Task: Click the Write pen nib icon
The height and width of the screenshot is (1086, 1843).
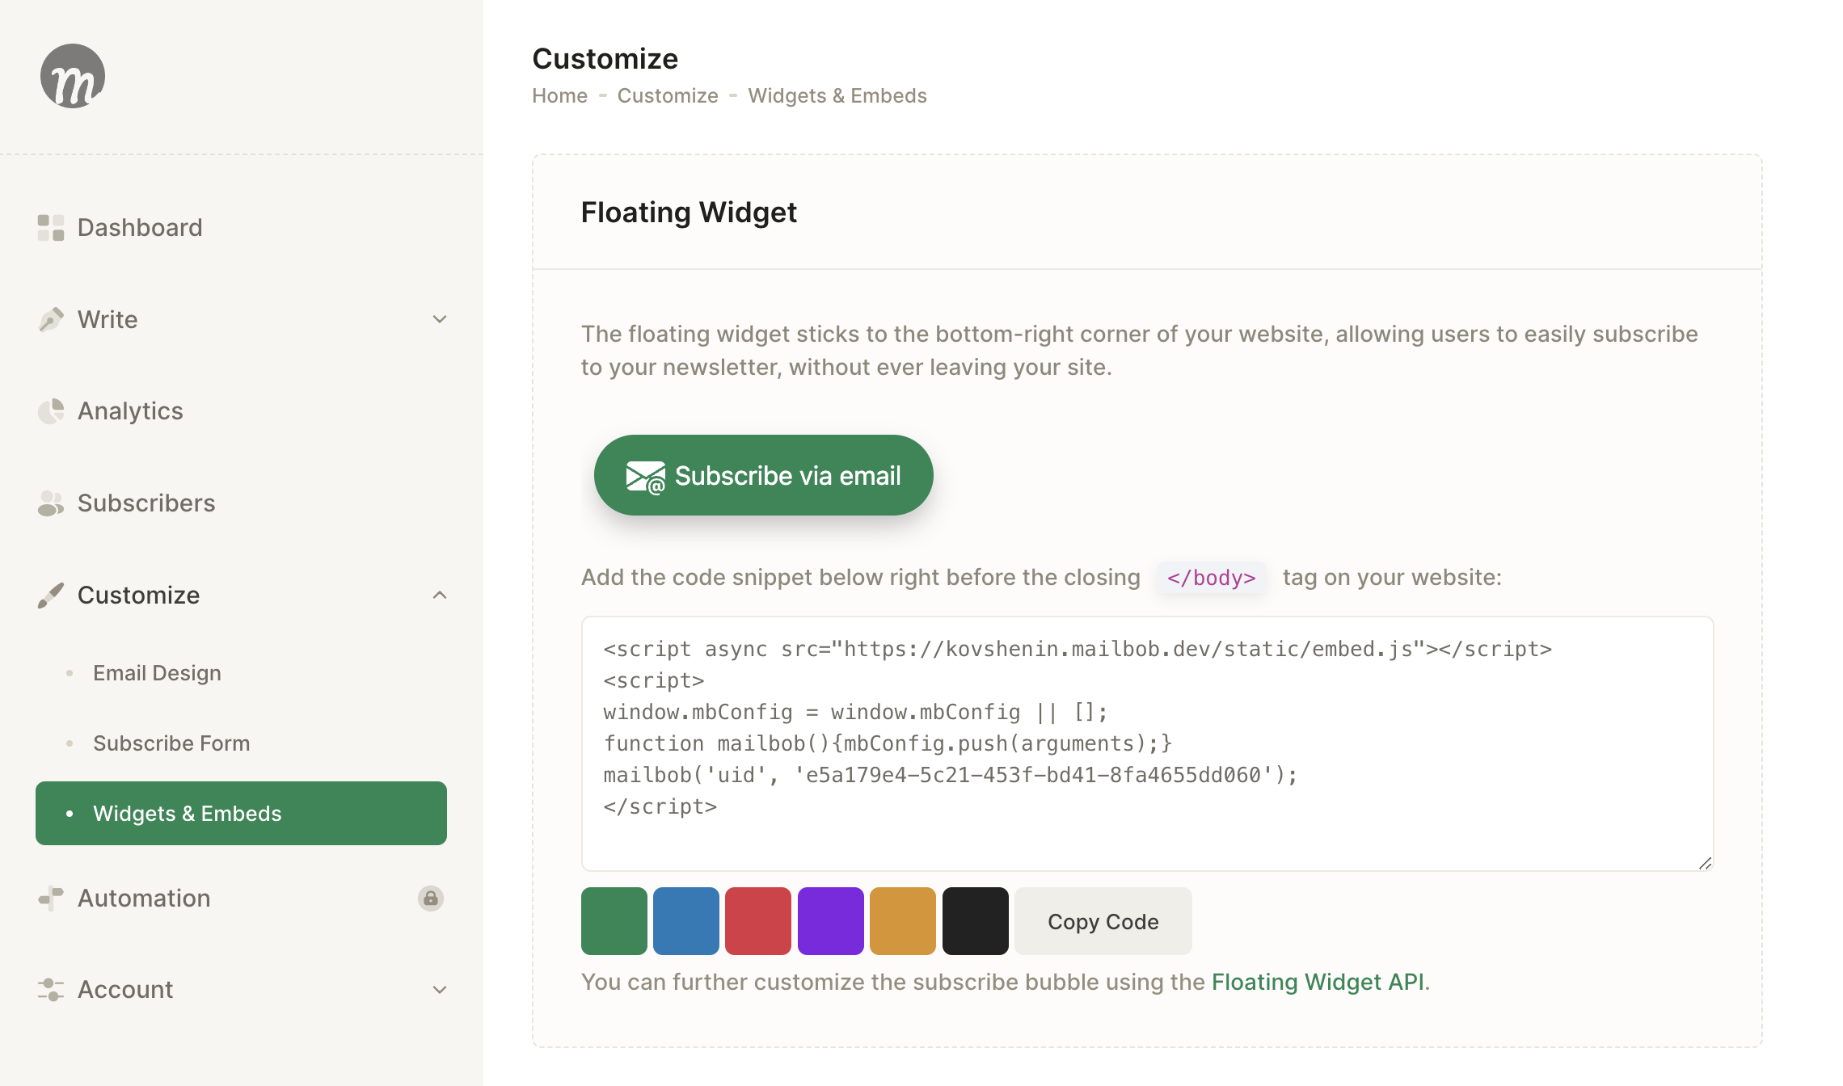Action: click(x=51, y=319)
